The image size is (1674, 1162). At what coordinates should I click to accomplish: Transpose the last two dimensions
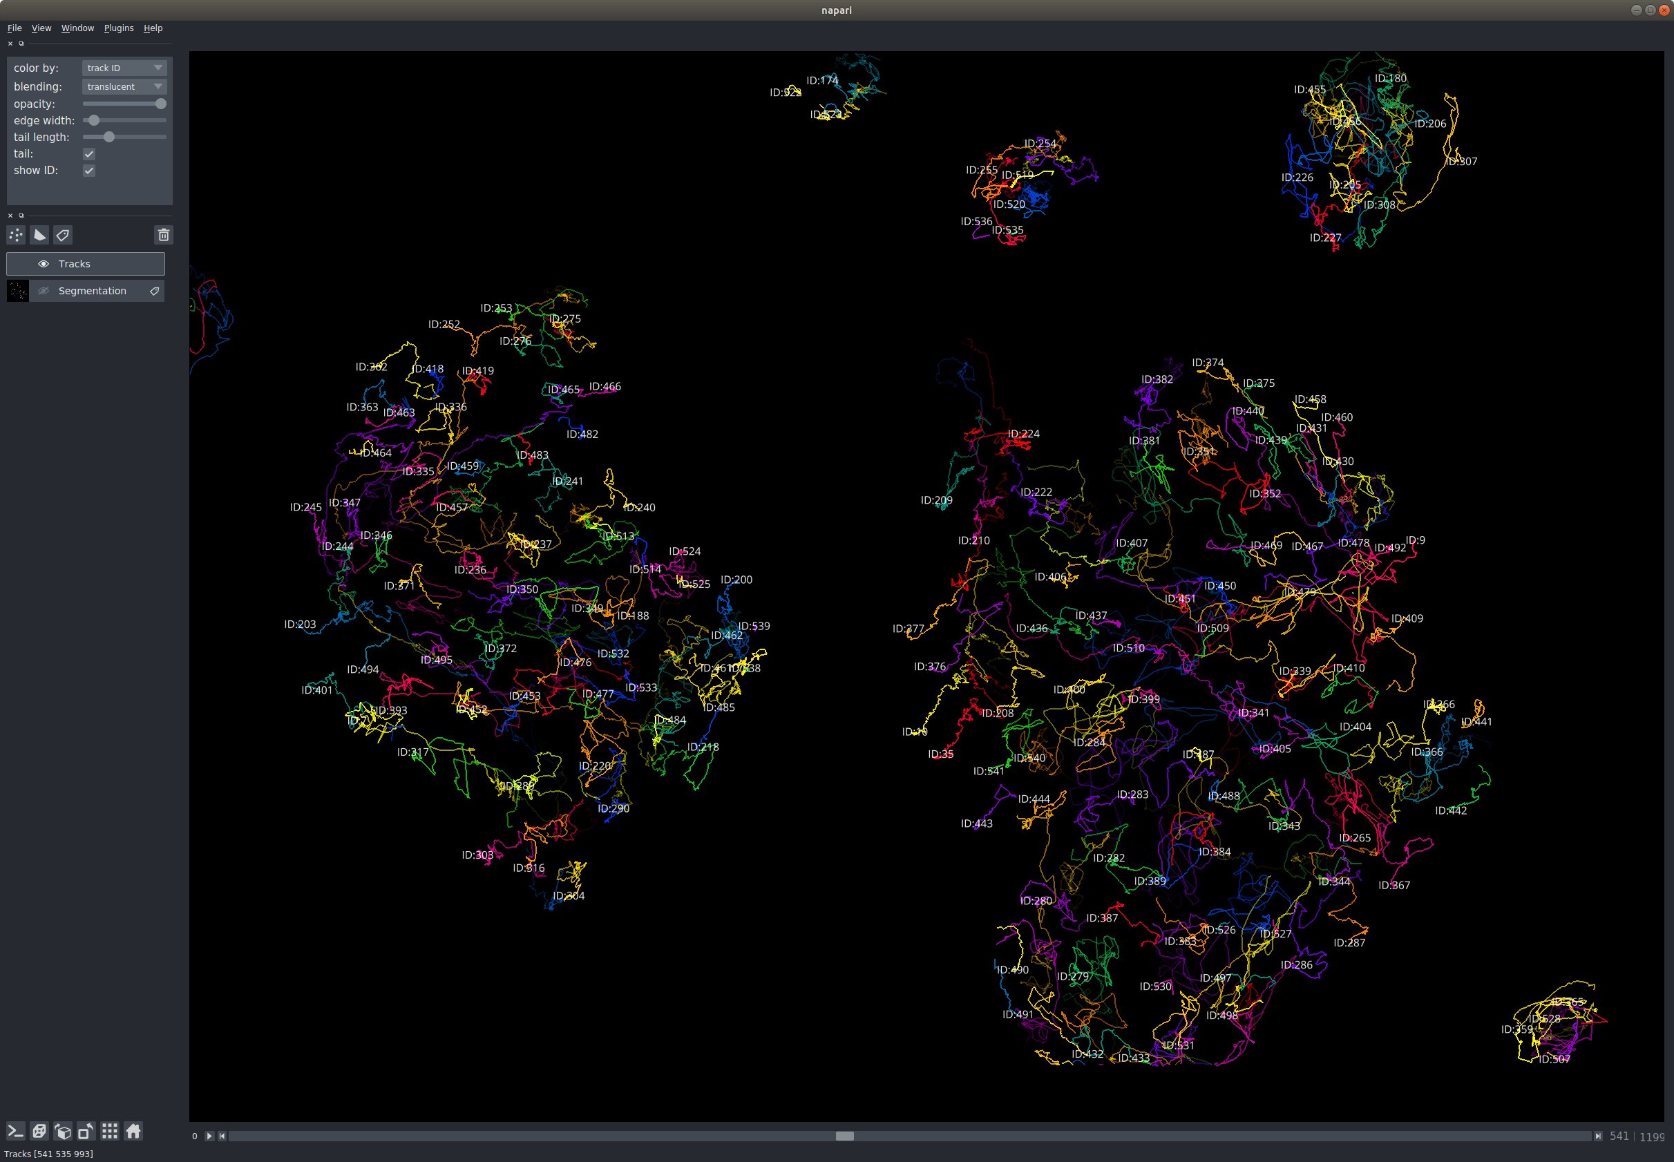point(85,1131)
